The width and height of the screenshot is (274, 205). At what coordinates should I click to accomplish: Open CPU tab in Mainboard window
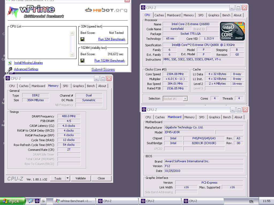pyautogui.click(x=148, y=117)
